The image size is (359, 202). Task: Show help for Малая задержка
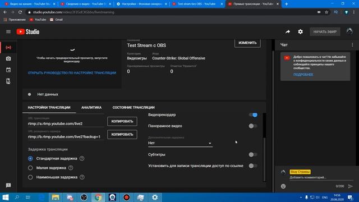click(71, 168)
